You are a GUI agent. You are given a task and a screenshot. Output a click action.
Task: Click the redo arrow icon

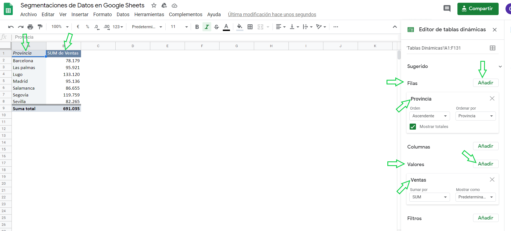[x=21, y=27]
